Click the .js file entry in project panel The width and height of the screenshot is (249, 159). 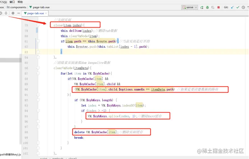(10, 154)
